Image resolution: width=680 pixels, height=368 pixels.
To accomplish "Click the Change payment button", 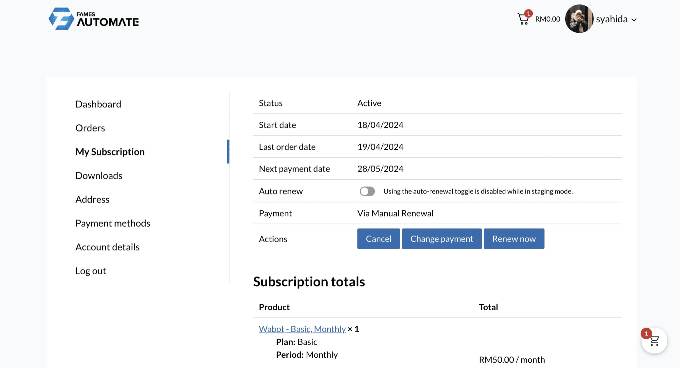I will [442, 239].
